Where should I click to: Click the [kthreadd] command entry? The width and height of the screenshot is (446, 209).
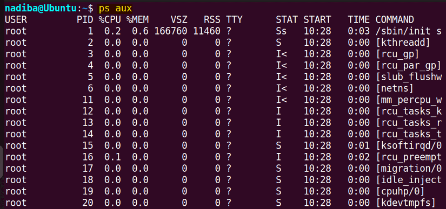pos(403,43)
